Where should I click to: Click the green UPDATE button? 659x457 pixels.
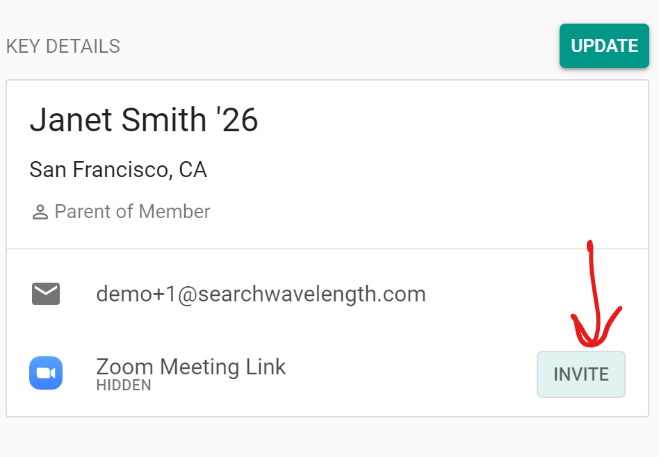(x=604, y=46)
